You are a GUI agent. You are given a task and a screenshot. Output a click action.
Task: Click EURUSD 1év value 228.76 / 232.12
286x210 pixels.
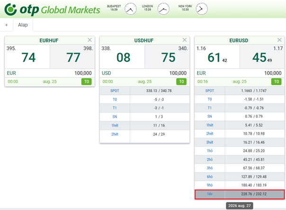click(x=254, y=194)
